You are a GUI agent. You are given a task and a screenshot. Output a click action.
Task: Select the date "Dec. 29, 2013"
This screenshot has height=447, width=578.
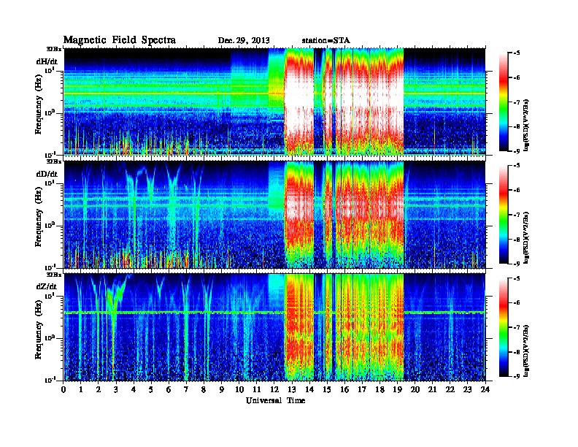(244, 40)
